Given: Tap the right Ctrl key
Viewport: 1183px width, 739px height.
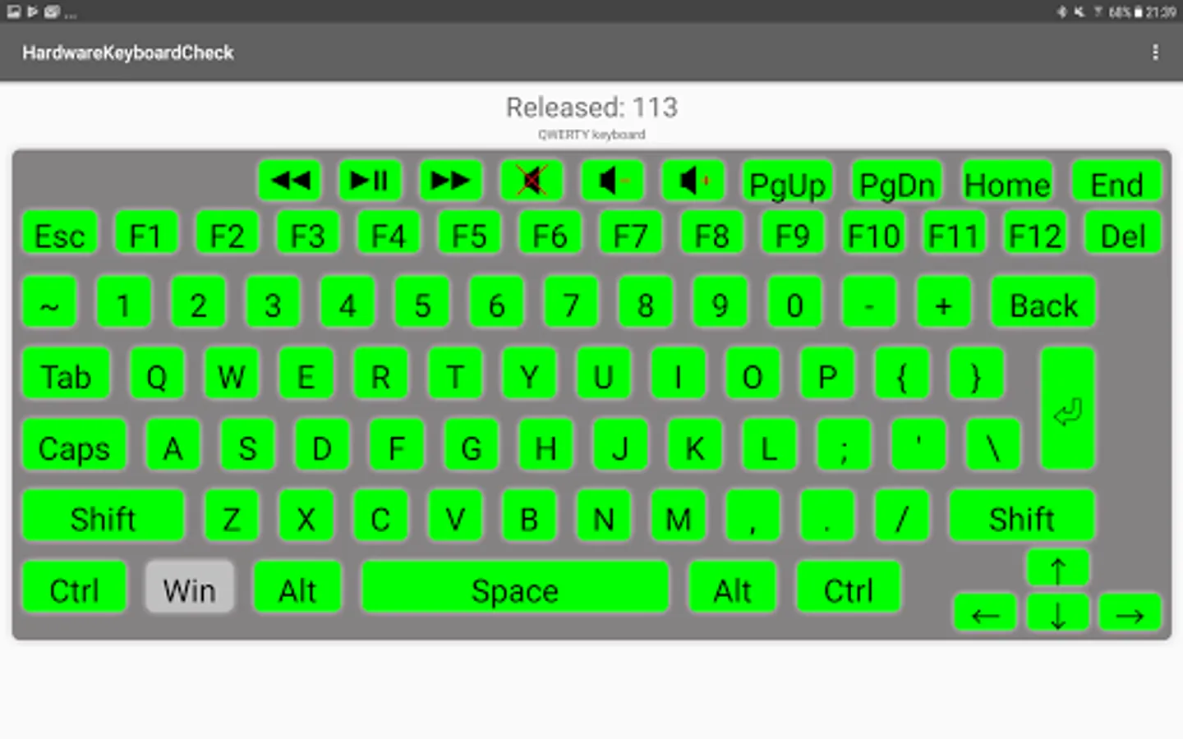Looking at the screenshot, I should (x=849, y=587).
